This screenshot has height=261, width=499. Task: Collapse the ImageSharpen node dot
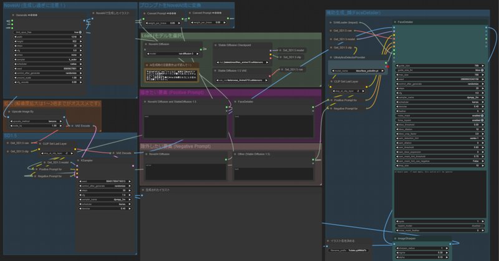click(395, 239)
